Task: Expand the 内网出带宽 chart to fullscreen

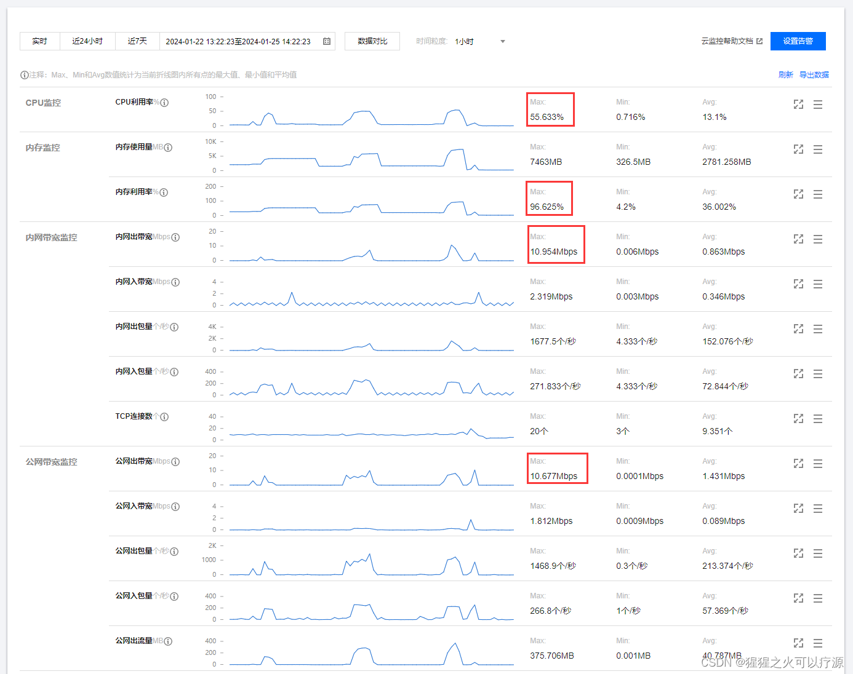Action: tap(798, 239)
